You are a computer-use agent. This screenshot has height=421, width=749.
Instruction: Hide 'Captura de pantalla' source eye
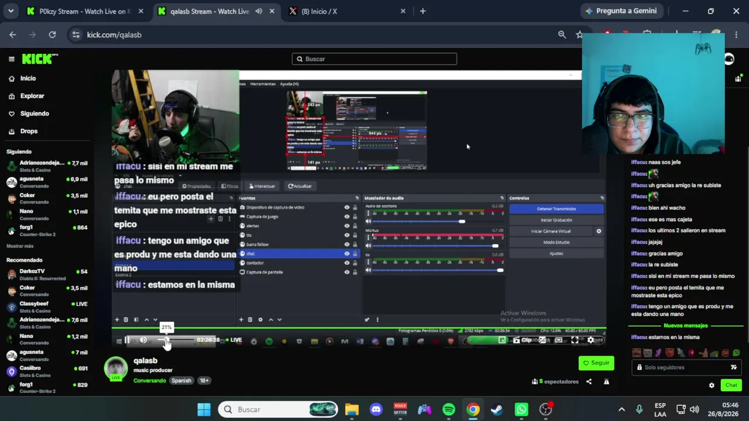click(x=347, y=272)
